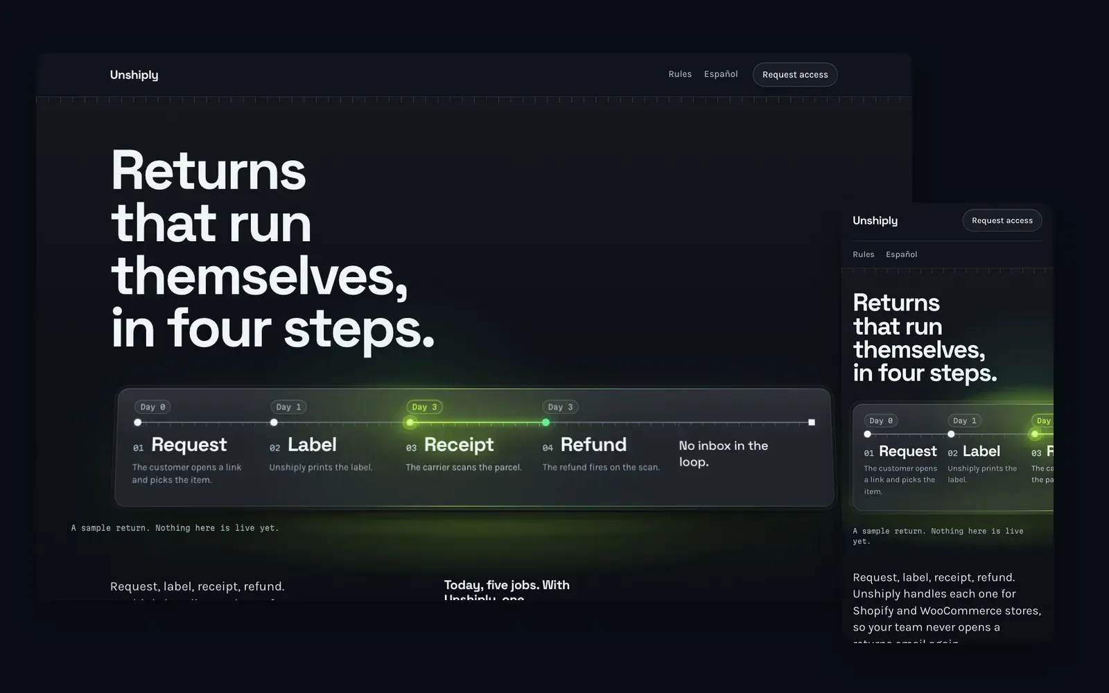Click desktop text 'The customer opens a link'
The image size is (1109, 693).
[x=186, y=473]
